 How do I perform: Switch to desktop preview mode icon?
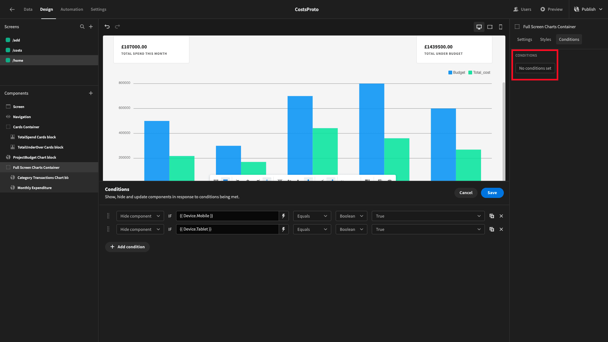coord(479,27)
